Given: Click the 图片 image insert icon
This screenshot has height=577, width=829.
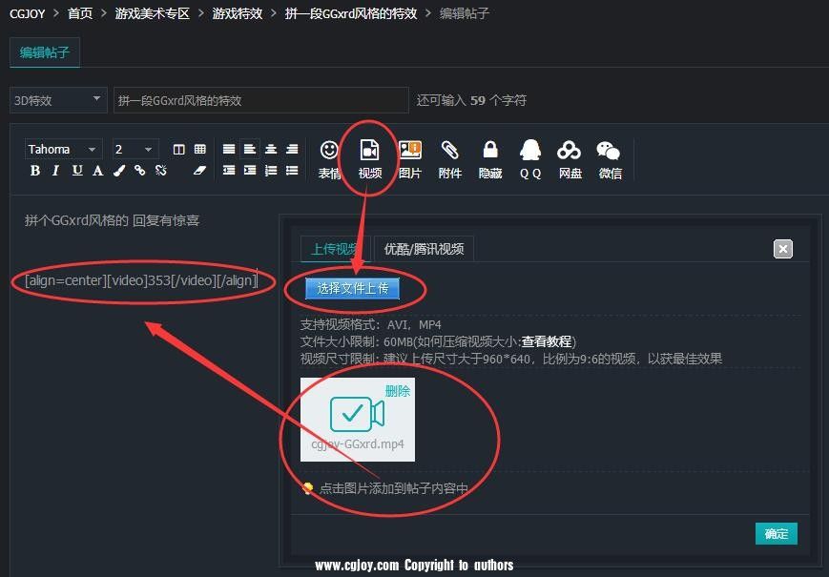Looking at the screenshot, I should 410,159.
